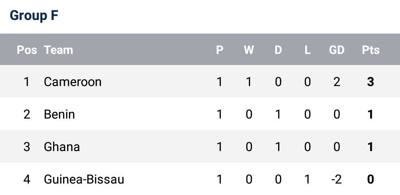The height and width of the screenshot is (195, 400).
Task: Click the L (losses) column header
Action: pos(307,50)
